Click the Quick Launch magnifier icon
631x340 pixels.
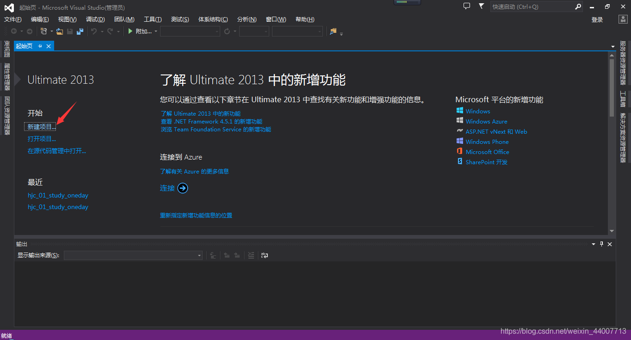(x=578, y=7)
